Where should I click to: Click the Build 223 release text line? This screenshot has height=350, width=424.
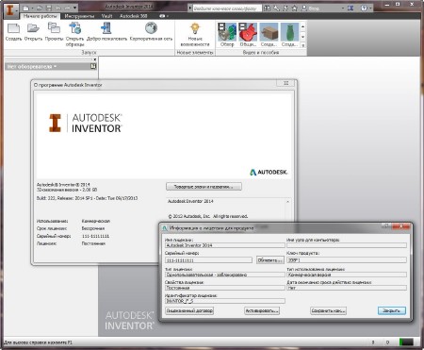pyautogui.click(x=87, y=198)
